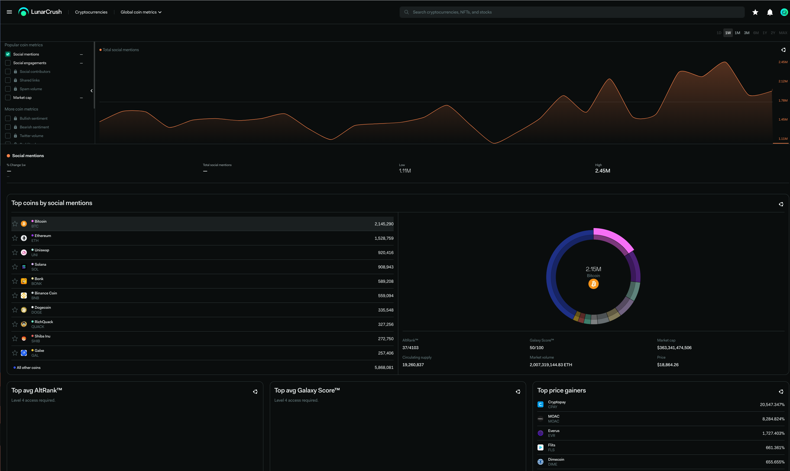Open the Cryptocurrencies link
Screen dimensions: 790x471
pos(91,12)
